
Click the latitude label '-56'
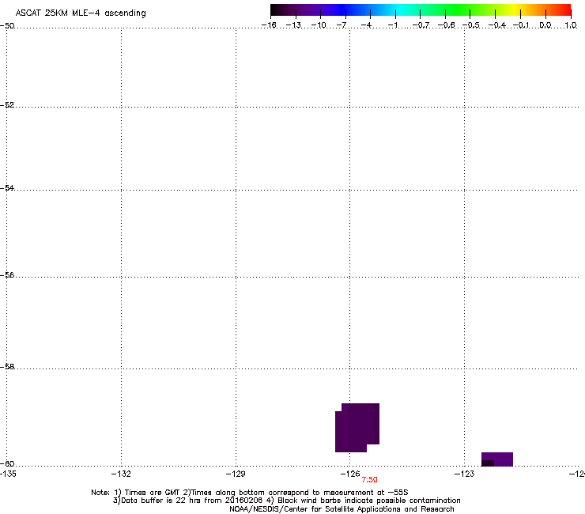coord(7,274)
